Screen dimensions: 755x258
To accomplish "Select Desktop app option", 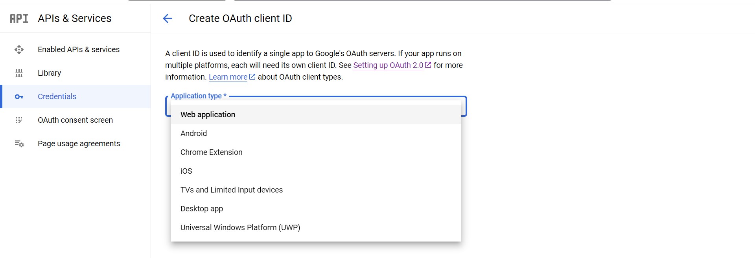I will pyautogui.click(x=316, y=209).
